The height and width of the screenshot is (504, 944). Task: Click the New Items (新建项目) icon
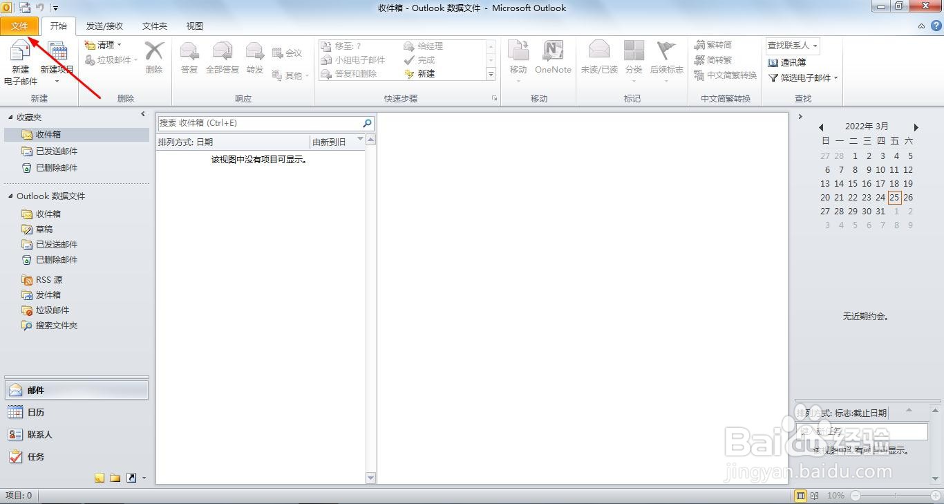(57, 52)
